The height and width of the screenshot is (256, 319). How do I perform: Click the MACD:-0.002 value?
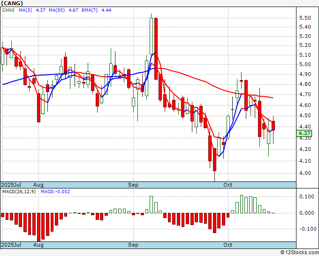click(55, 192)
